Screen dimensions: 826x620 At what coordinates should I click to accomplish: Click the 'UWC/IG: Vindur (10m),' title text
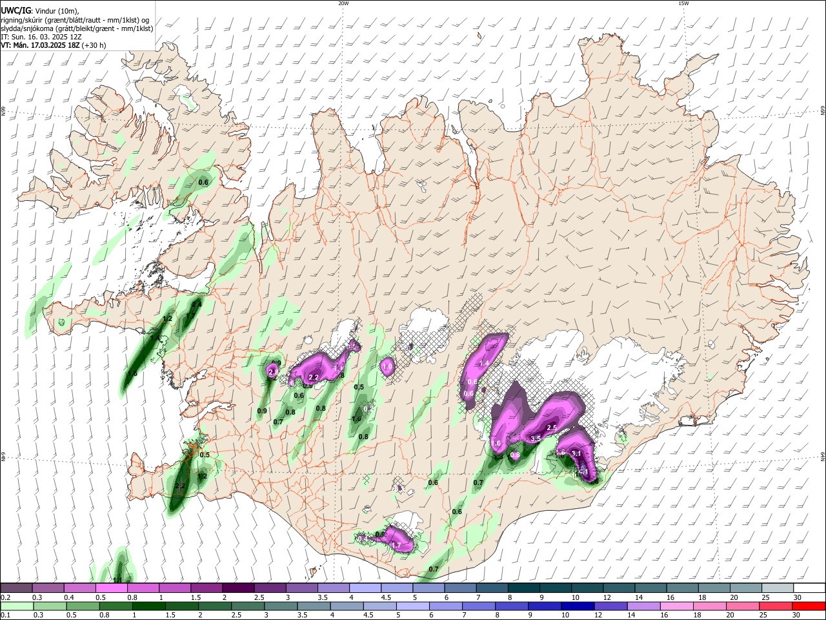click(40, 11)
